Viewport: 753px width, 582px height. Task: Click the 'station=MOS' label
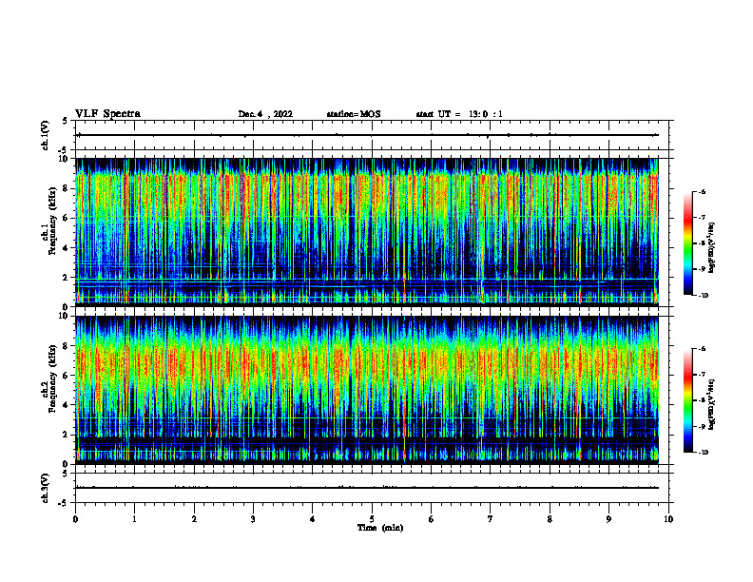click(x=354, y=114)
